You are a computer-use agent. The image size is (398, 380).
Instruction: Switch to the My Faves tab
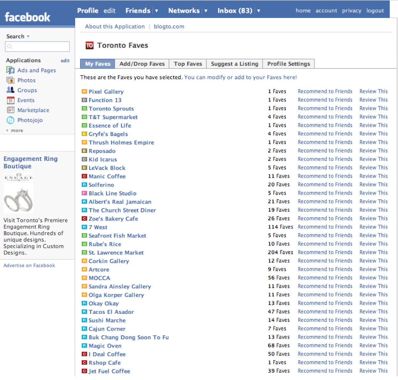click(97, 64)
